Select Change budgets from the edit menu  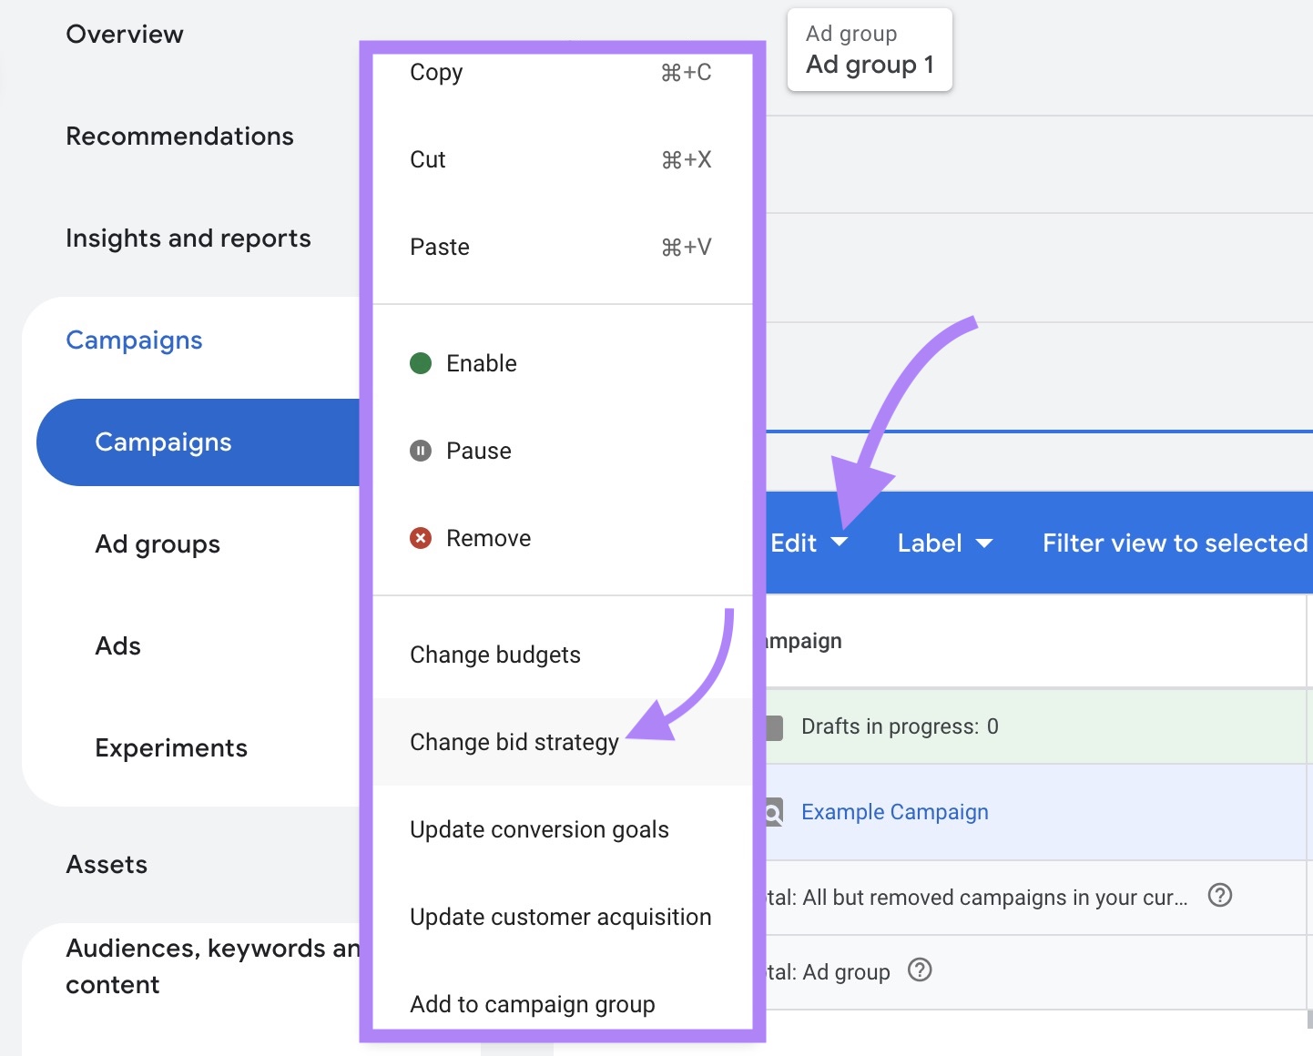point(495,654)
